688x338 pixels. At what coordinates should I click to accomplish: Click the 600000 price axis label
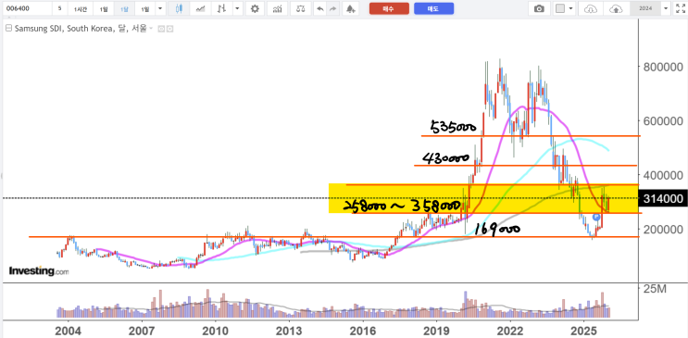[663, 120]
